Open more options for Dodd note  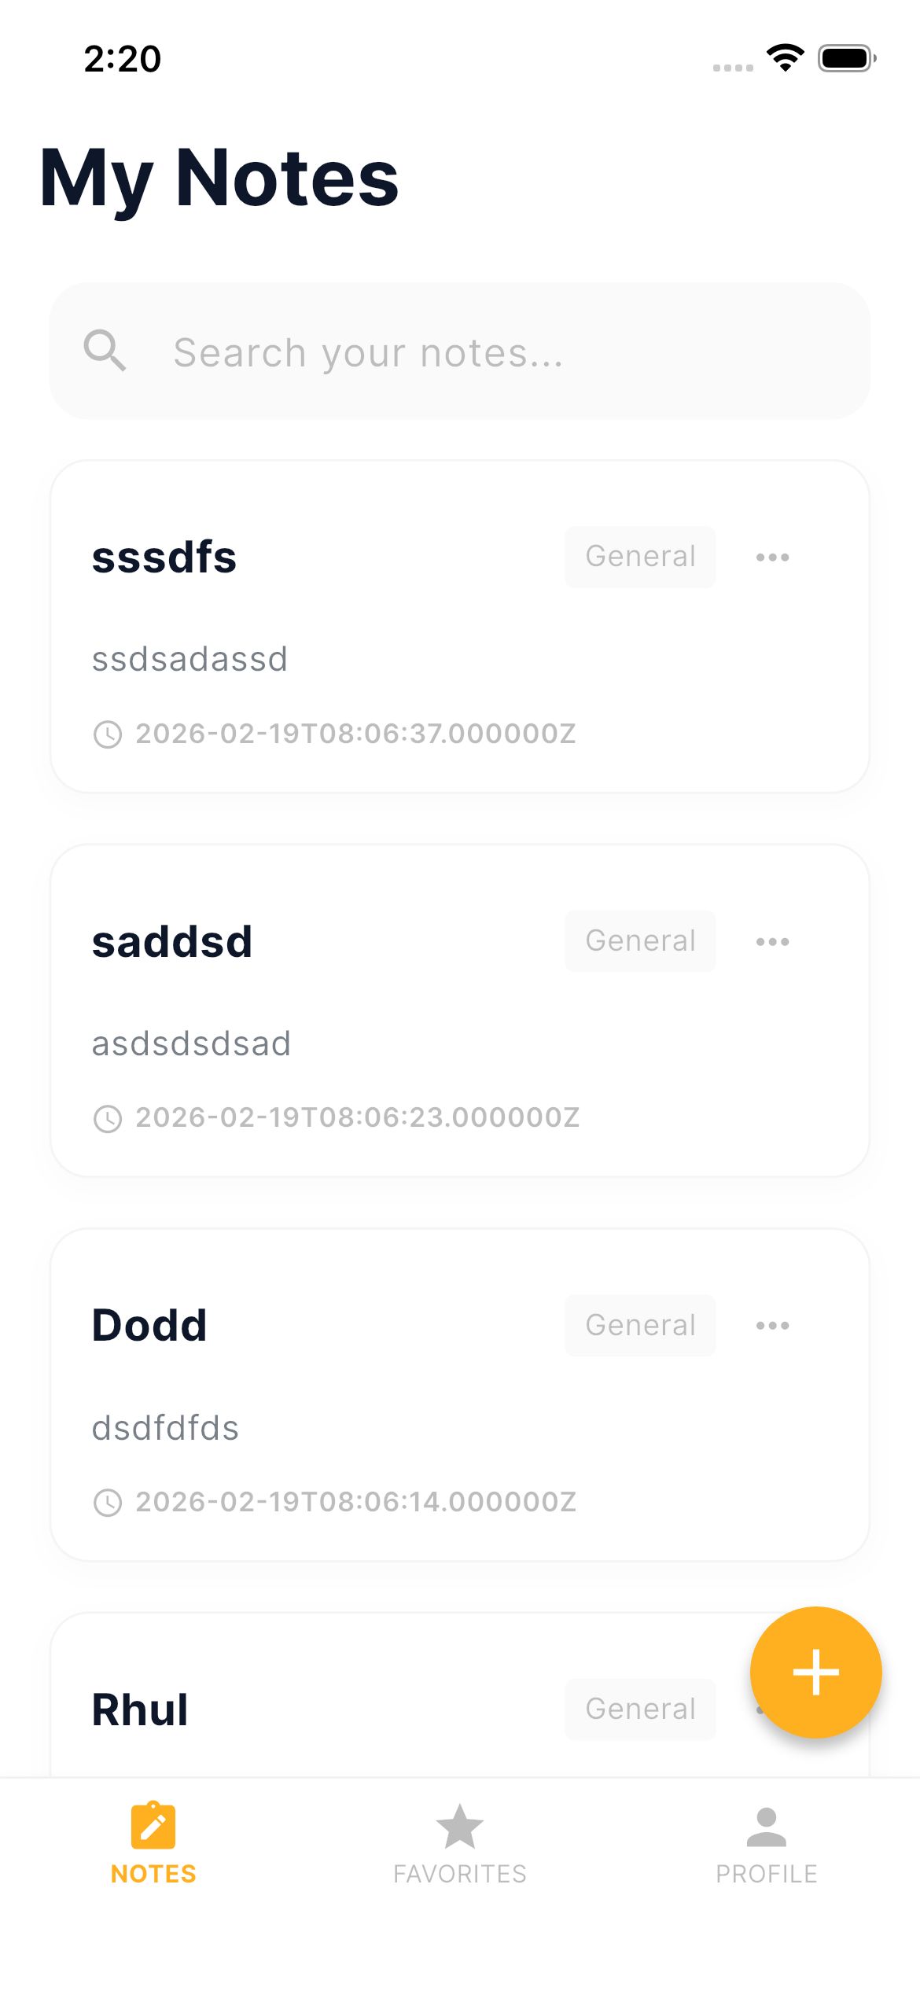[772, 1326]
